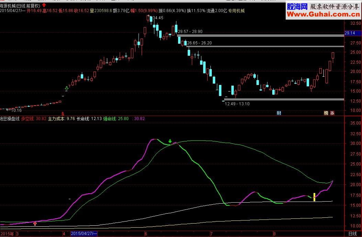Switch period using 日线 button at bottom right
The width and height of the screenshot is (362, 237).
pyautogui.click(x=352, y=234)
